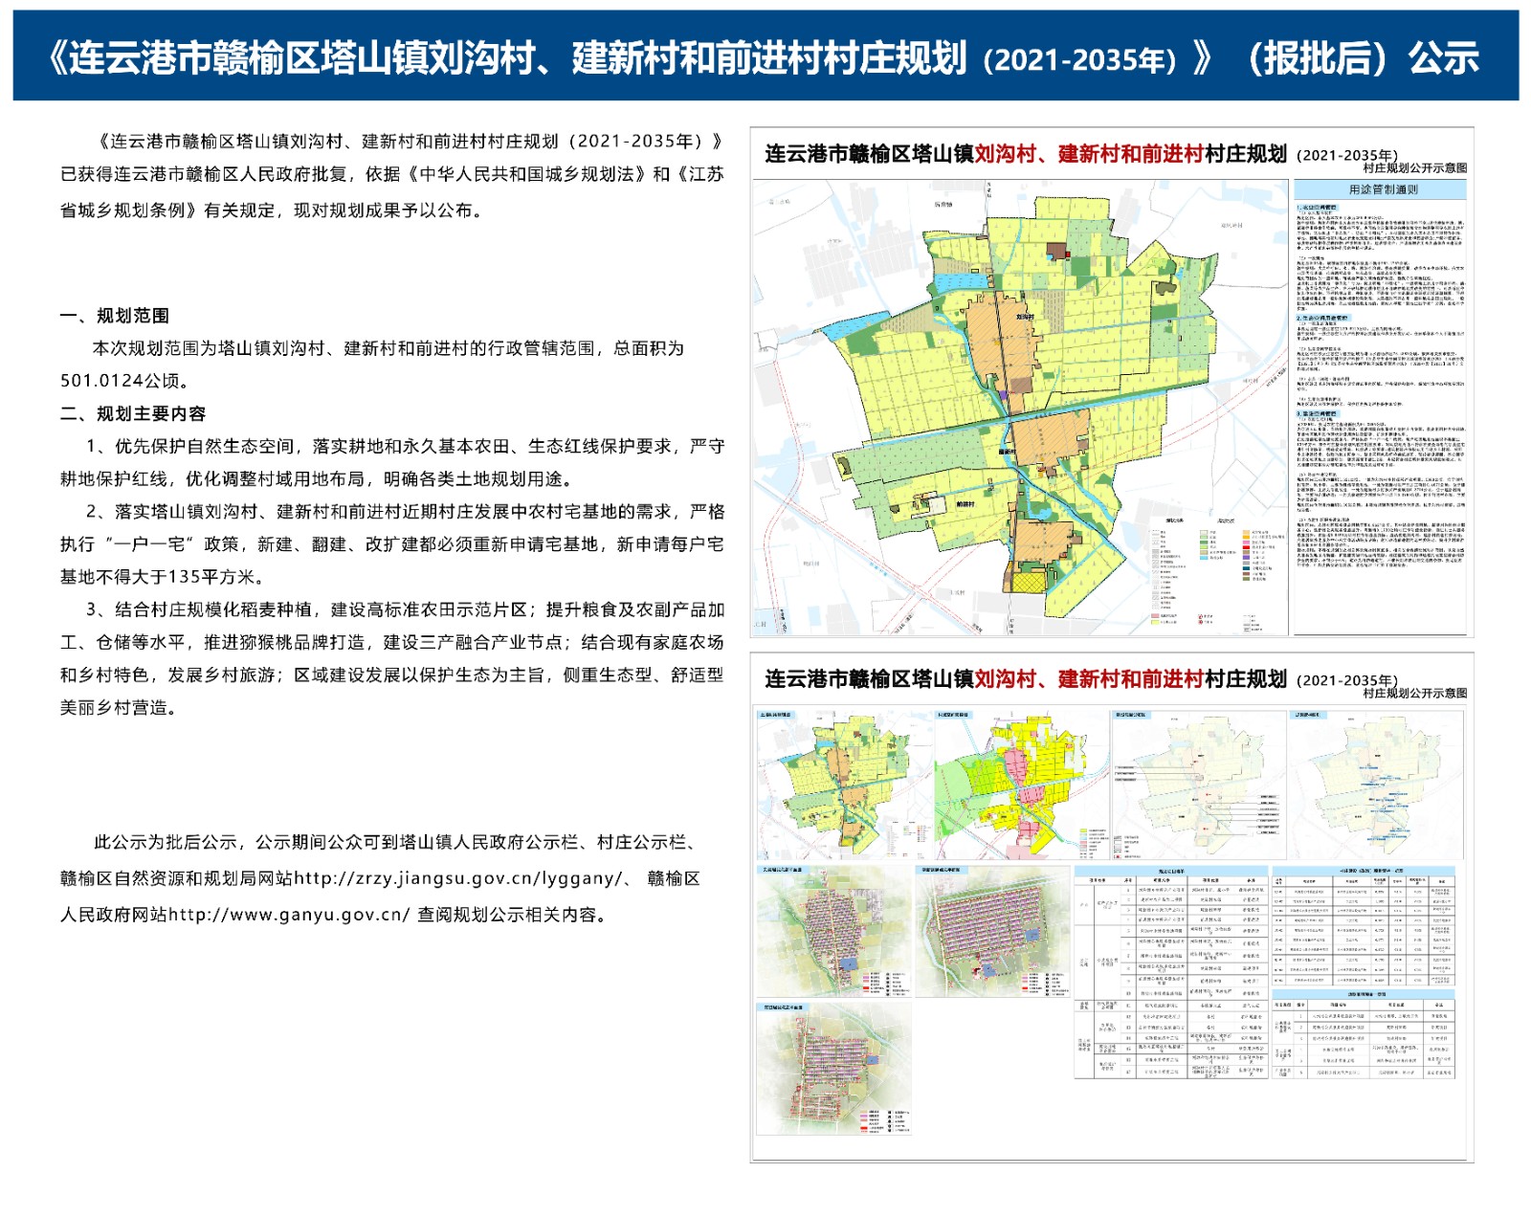Open the large land-use planning map

point(1020,408)
